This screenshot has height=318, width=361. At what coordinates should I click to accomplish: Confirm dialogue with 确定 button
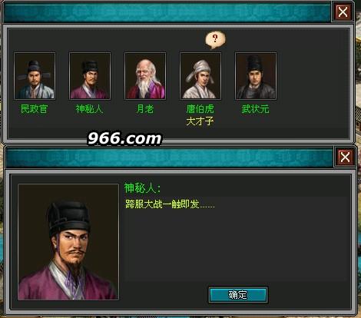click(x=238, y=295)
